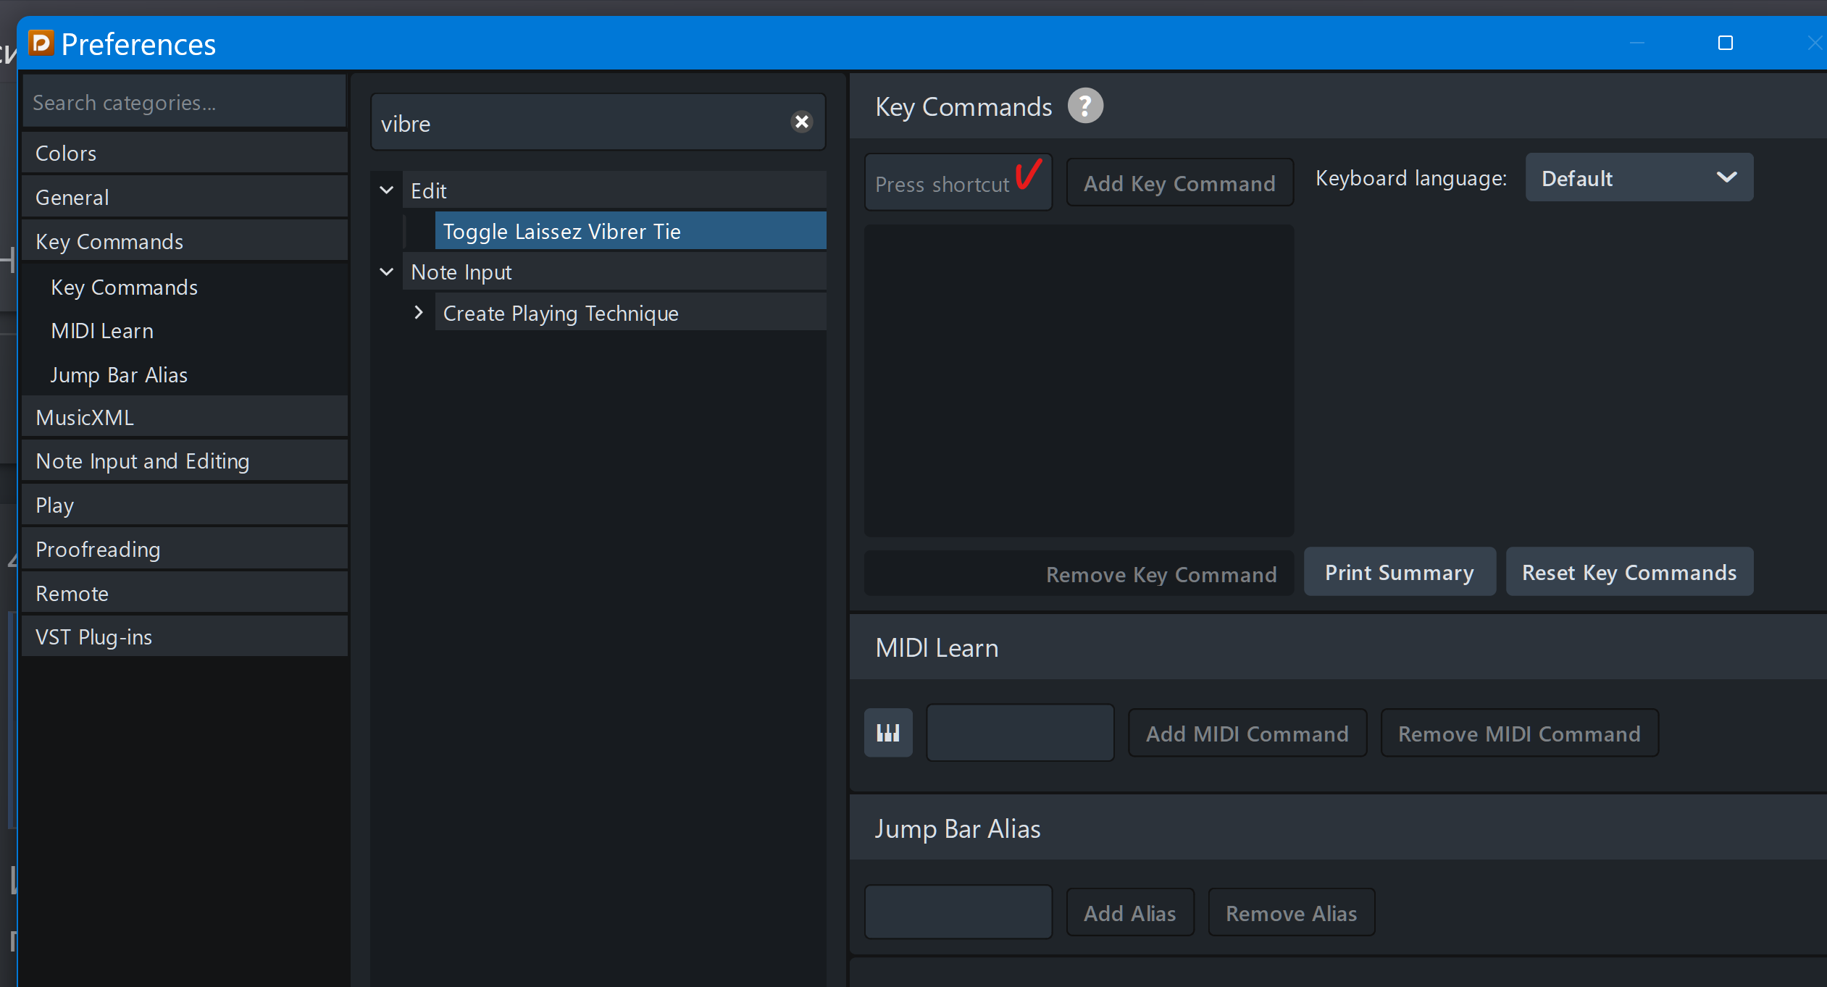Click the Print Summary button

pos(1399,572)
